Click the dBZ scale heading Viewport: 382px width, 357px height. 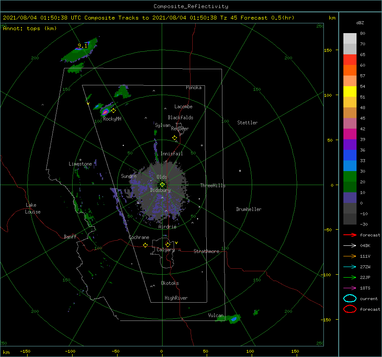coord(360,22)
